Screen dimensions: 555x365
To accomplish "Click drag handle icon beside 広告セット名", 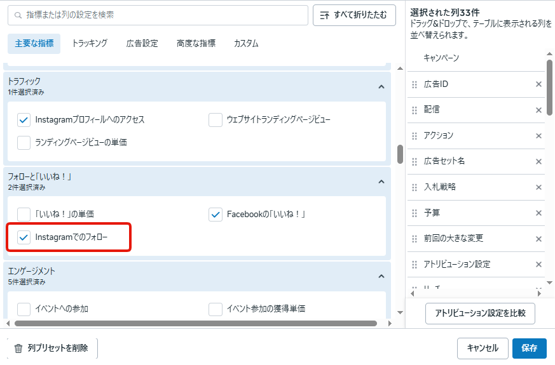I will [415, 161].
